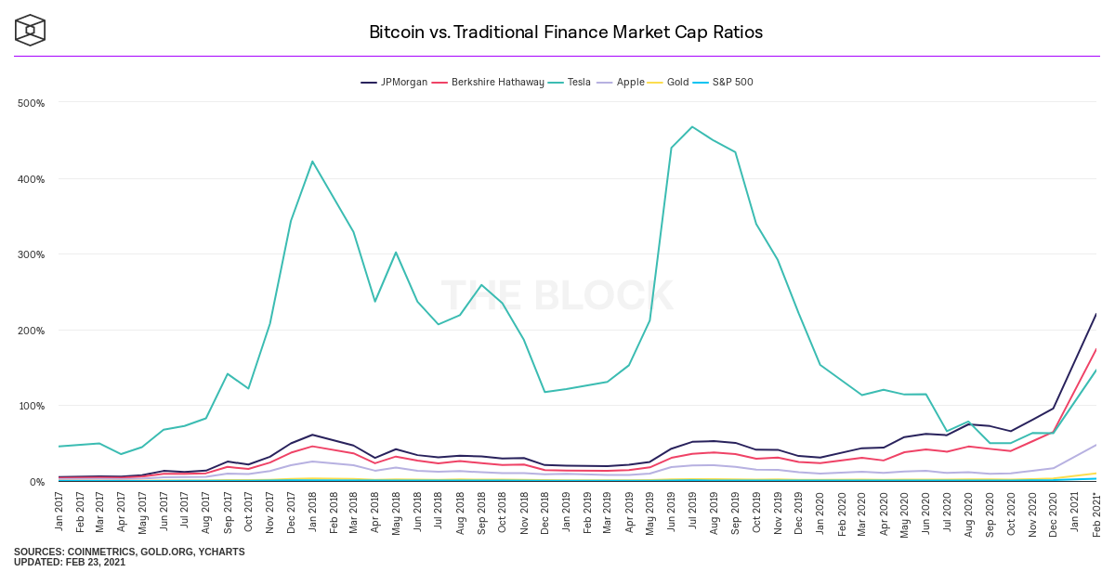Screen dimensions: 1115x585
Task: Click the 500% y-axis label
Action: (32, 102)
